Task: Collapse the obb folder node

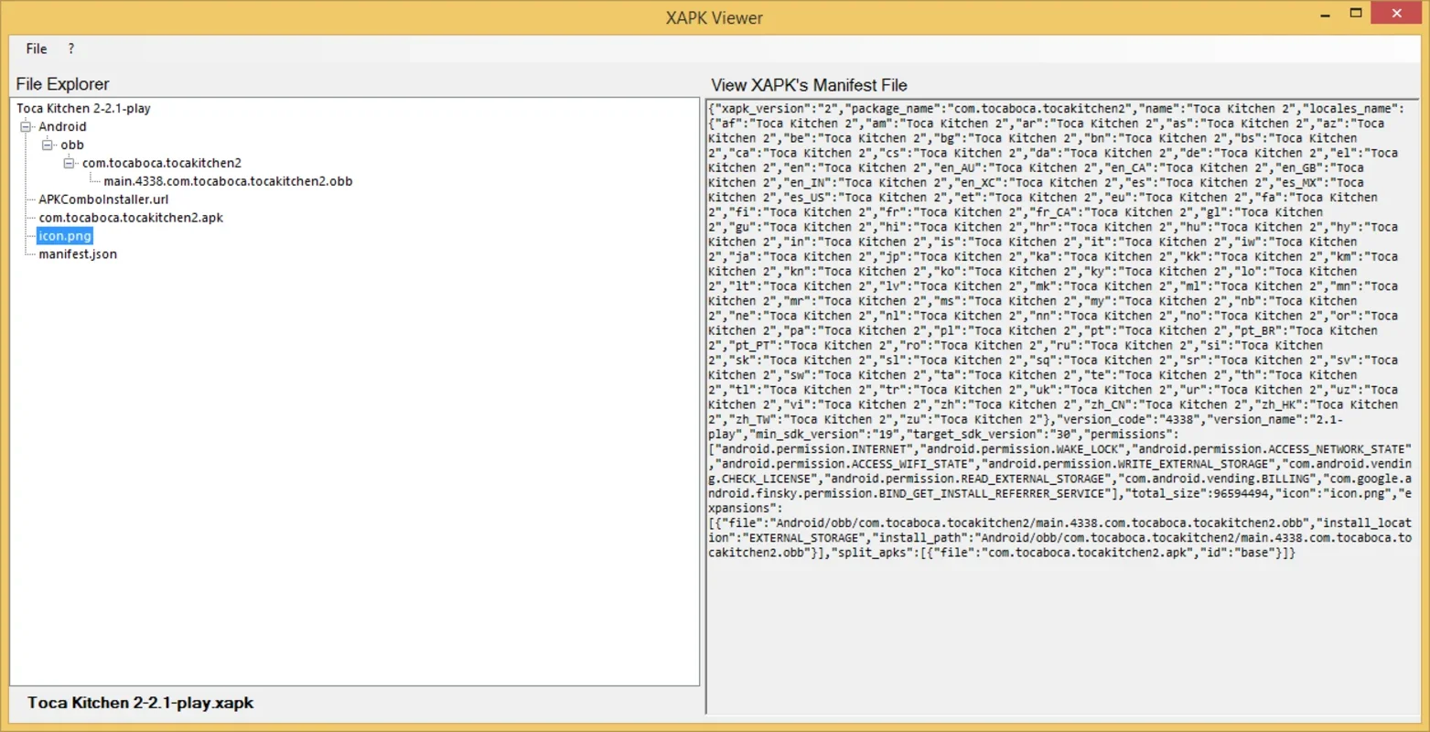Action: [48, 145]
